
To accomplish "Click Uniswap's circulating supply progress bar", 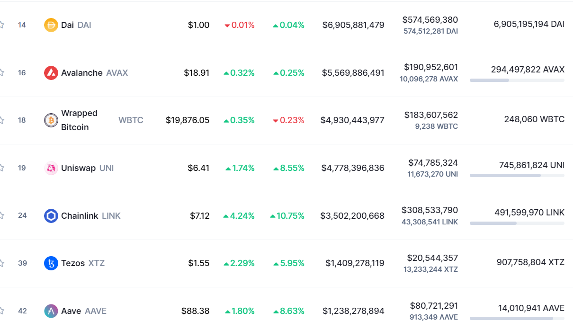I will (517, 175).
